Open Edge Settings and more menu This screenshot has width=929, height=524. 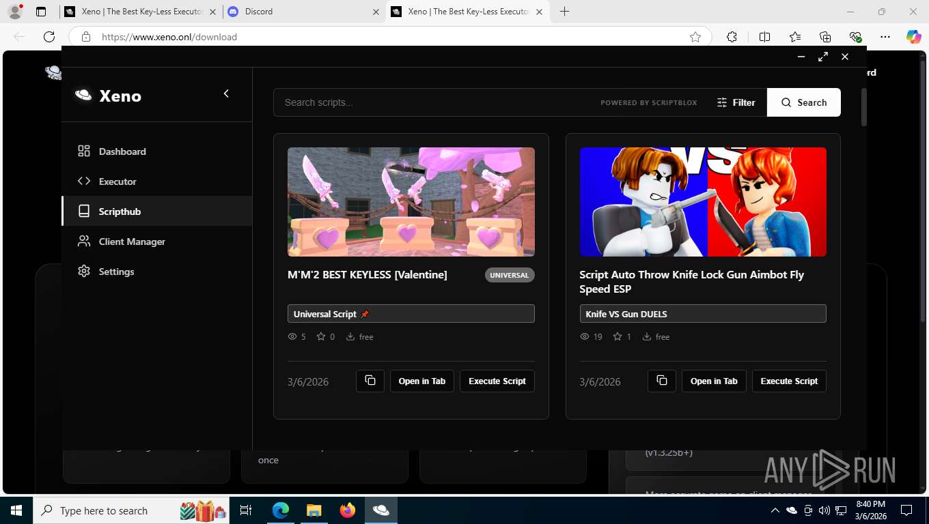[x=885, y=37]
